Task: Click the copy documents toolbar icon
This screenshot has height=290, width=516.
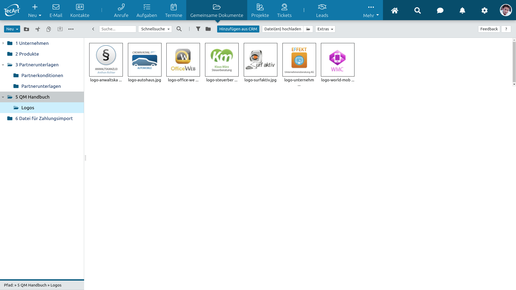Action: point(49,29)
